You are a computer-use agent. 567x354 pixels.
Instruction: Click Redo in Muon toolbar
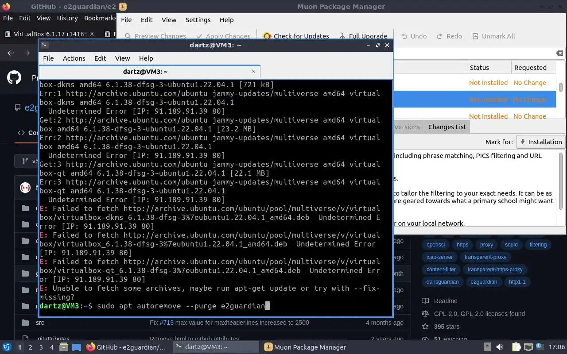click(449, 36)
